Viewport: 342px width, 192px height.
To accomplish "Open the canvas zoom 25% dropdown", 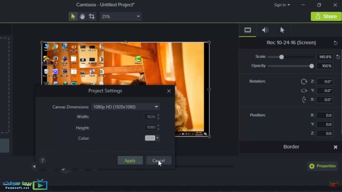I will 121,17.
